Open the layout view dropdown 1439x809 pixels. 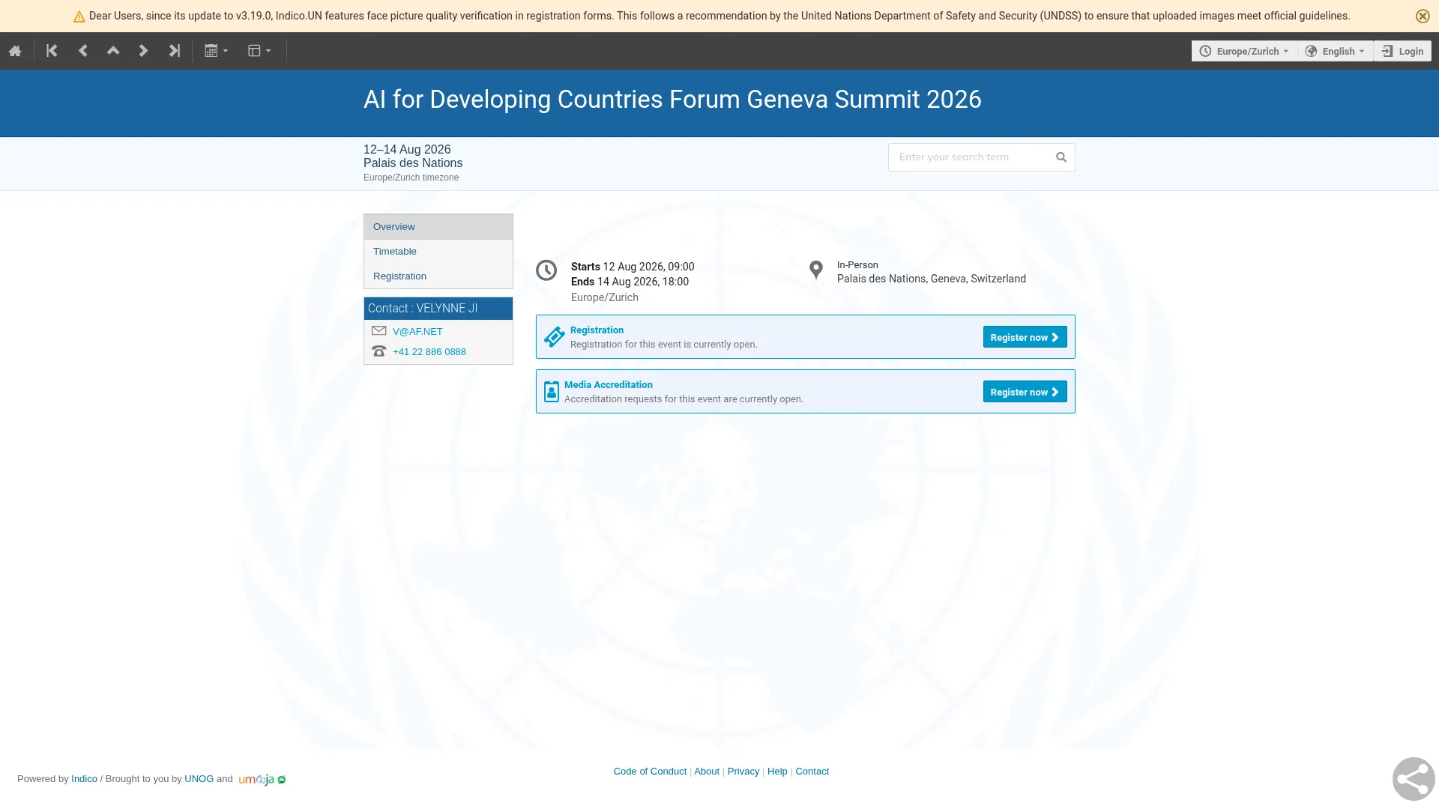259,51
